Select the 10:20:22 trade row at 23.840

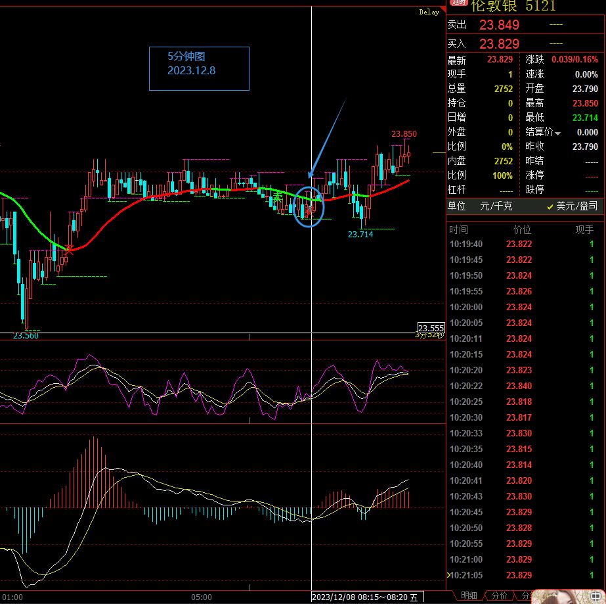519,386
